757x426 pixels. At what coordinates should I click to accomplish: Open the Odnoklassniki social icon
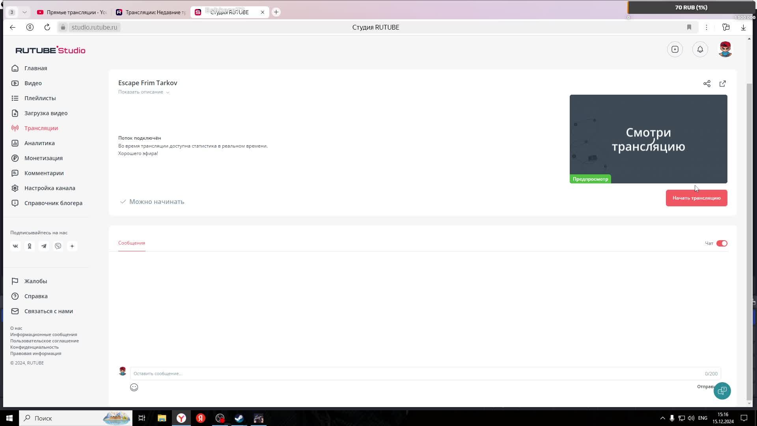[30, 246]
